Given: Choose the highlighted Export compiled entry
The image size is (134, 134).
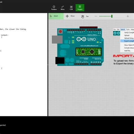Looking at the screenshot, I should click(x=127, y=41).
